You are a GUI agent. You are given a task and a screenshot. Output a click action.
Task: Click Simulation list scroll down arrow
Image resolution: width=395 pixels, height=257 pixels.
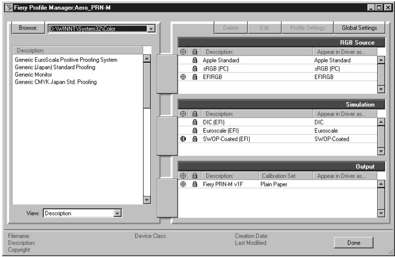click(381, 151)
